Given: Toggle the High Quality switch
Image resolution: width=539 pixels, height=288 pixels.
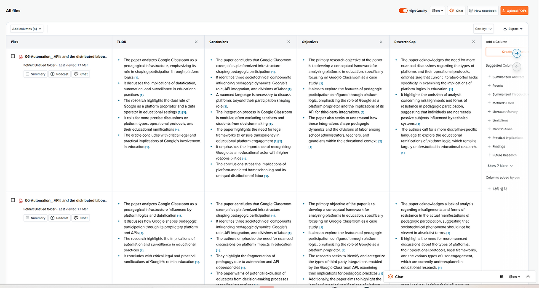Looking at the screenshot, I should pyautogui.click(x=403, y=11).
